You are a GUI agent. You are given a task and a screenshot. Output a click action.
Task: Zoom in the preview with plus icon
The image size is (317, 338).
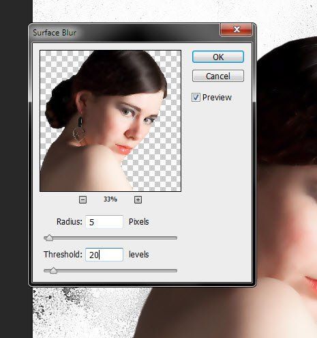[x=138, y=200]
